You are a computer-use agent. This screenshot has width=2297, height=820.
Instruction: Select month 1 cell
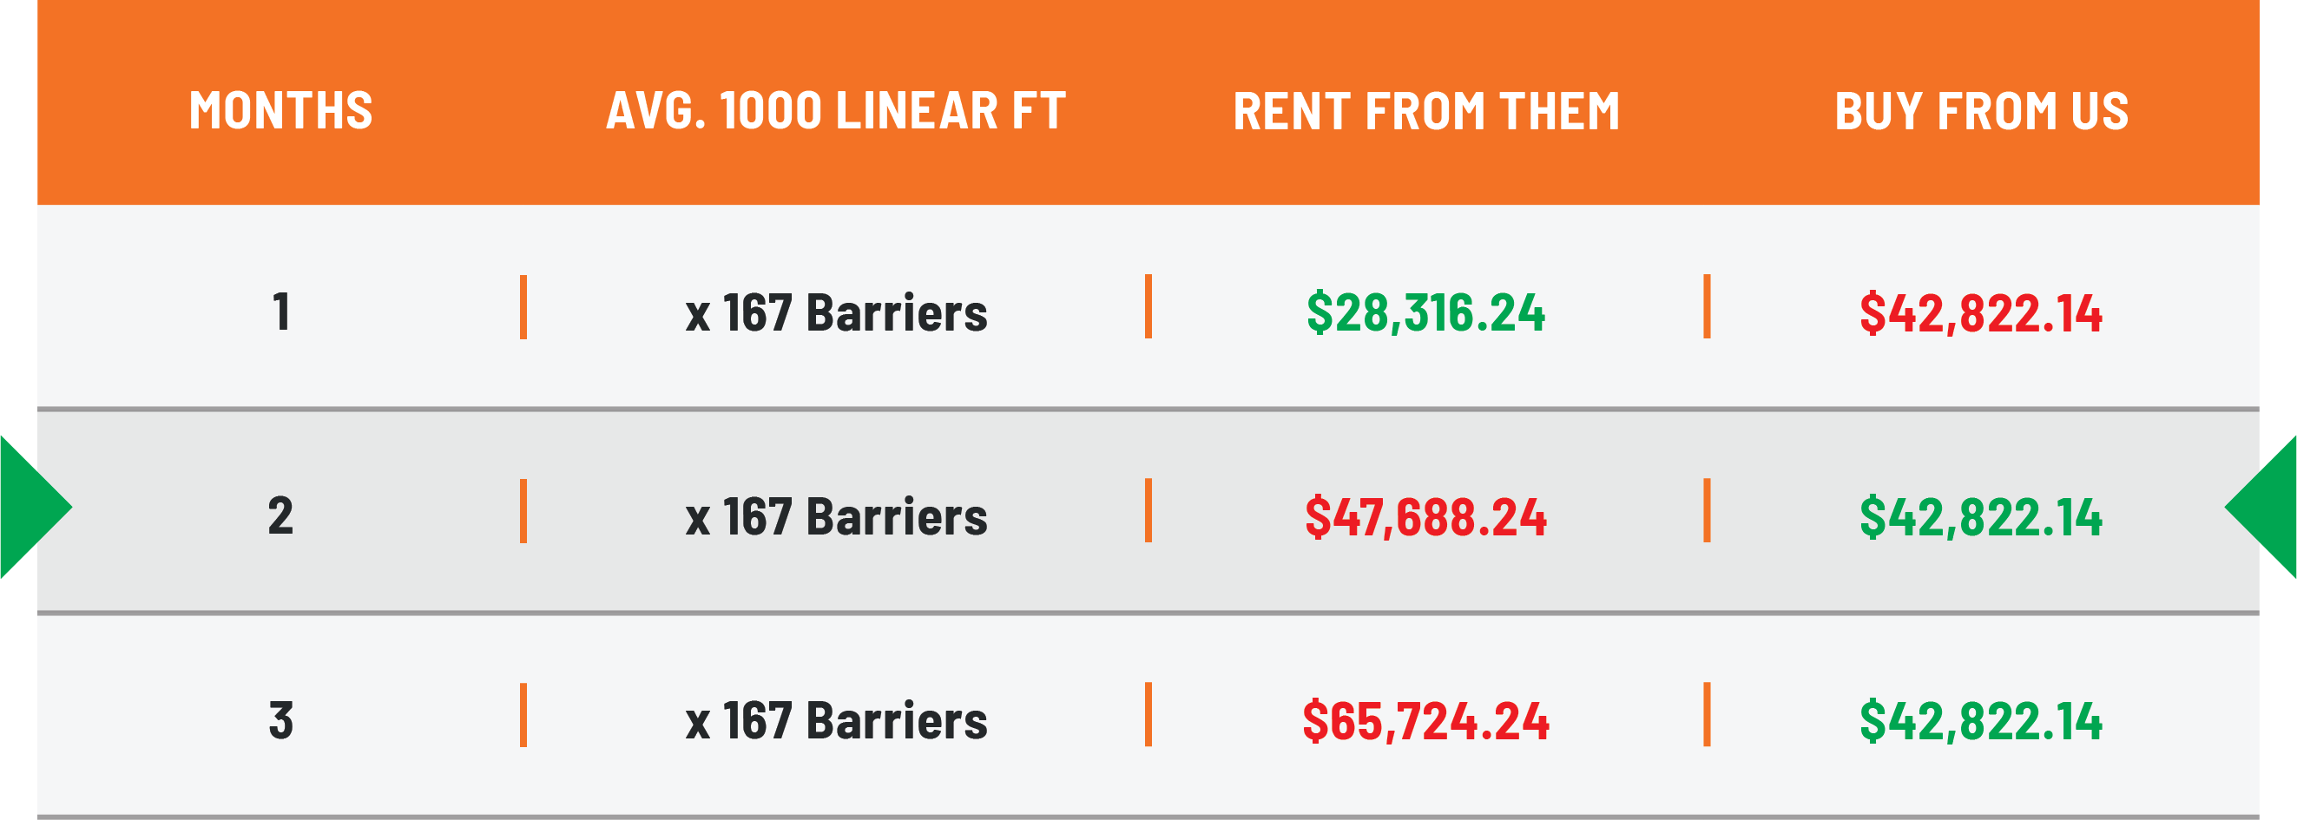click(x=281, y=312)
